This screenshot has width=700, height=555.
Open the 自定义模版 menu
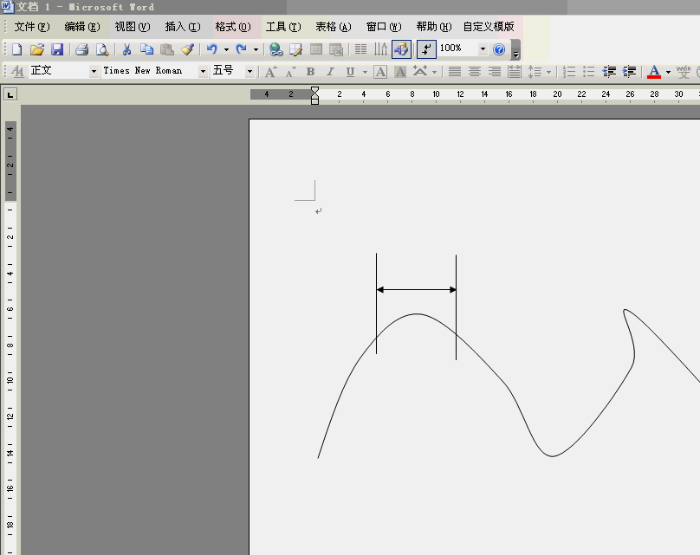489,27
